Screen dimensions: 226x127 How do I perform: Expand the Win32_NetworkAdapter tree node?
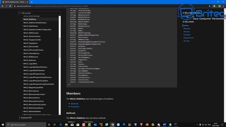23,111
